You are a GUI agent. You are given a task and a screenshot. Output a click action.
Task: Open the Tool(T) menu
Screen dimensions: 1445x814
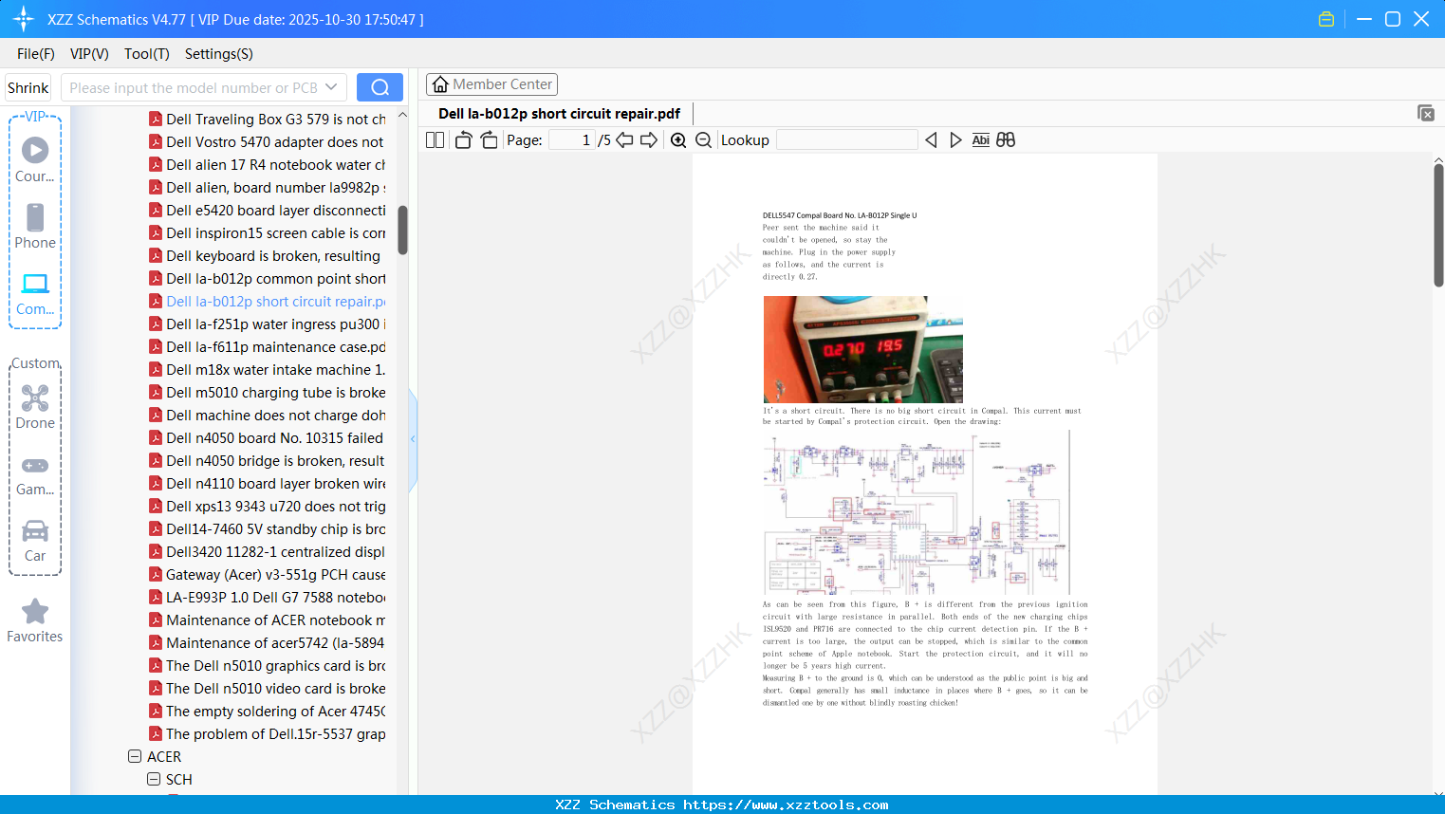click(x=147, y=54)
